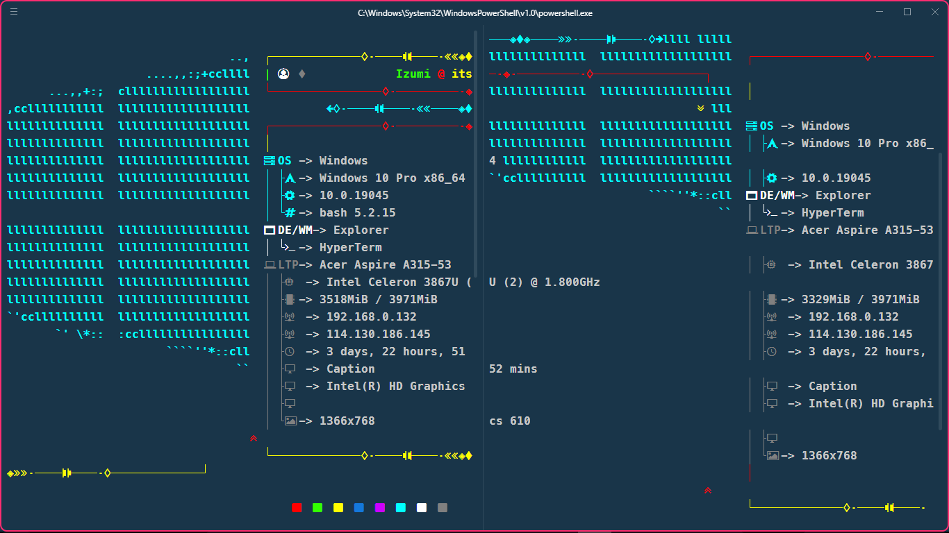949x533 pixels.
Task: Click the laptop icon beside Acer Aspire A315-53
Action: 270,264
